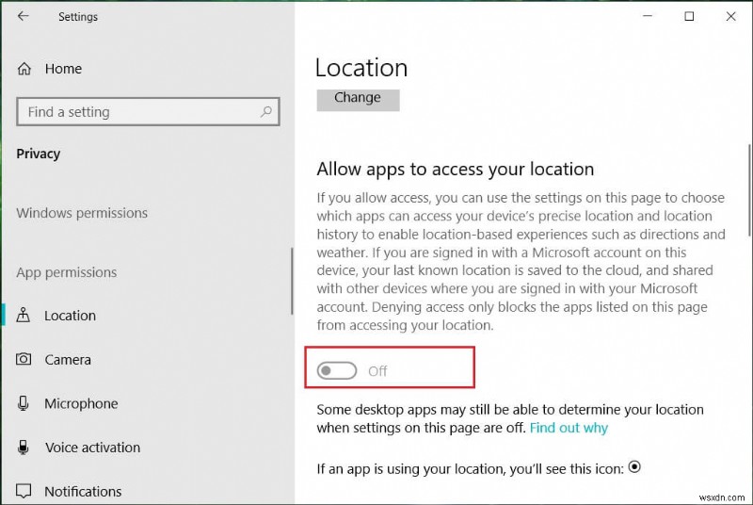Click the Find a setting search box

[x=148, y=112]
